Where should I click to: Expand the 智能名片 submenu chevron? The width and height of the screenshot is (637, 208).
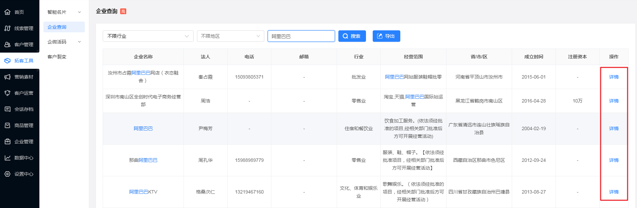[79, 12]
